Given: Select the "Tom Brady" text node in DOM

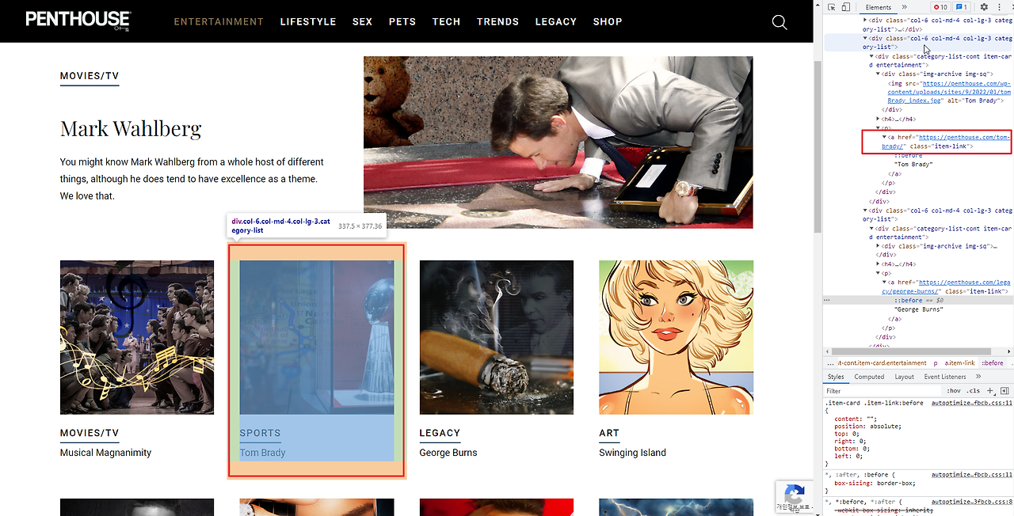Looking at the screenshot, I should pos(913,165).
